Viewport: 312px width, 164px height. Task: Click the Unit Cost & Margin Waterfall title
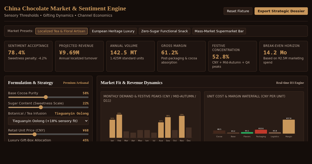point(246,96)
